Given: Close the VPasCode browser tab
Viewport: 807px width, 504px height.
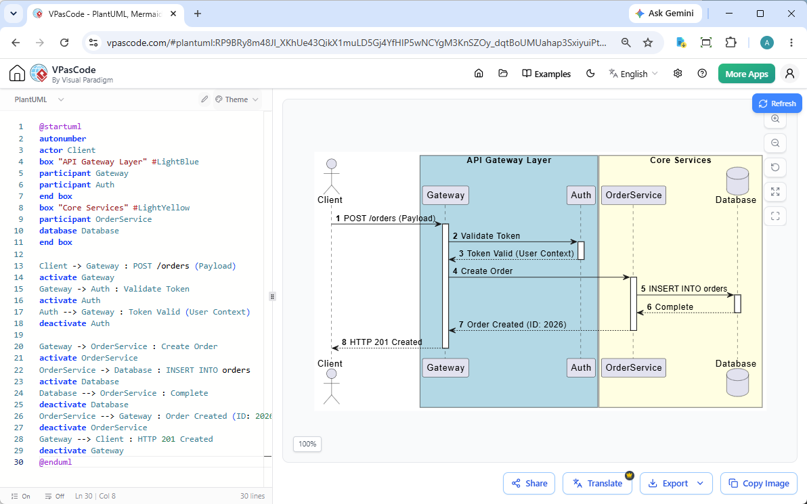Looking at the screenshot, I should pyautogui.click(x=173, y=14).
